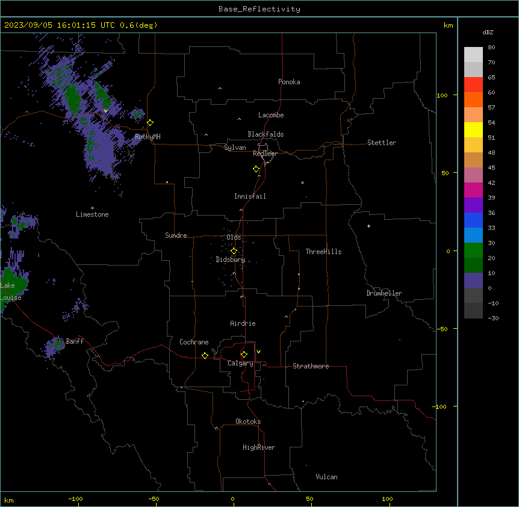Screen dimensions: 519x507
Task: Click the 80 value at the legend top
Action: point(491,48)
